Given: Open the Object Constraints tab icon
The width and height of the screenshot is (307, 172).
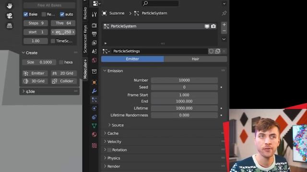Looking at the screenshot, I should 94,117.
